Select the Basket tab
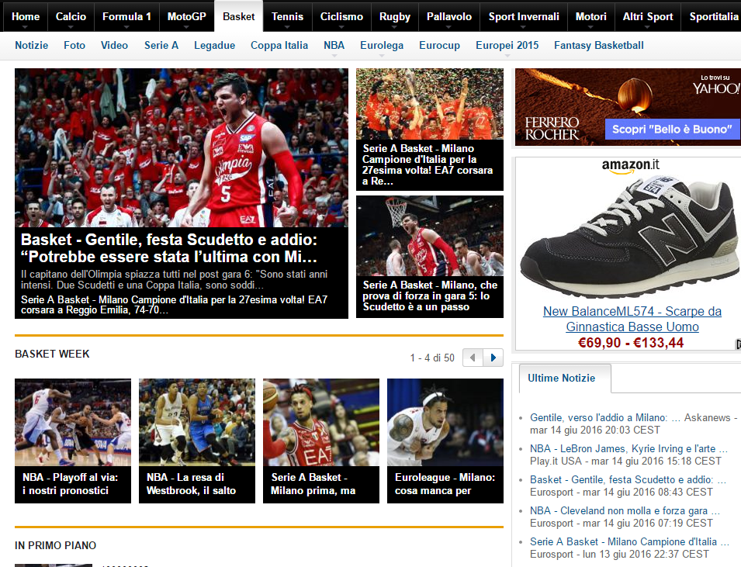The width and height of the screenshot is (741, 567). click(239, 16)
